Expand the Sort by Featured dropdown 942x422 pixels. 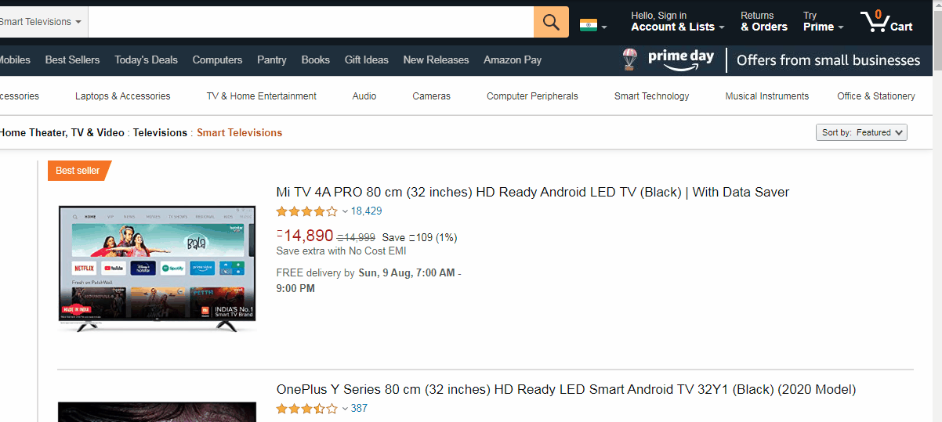(861, 132)
